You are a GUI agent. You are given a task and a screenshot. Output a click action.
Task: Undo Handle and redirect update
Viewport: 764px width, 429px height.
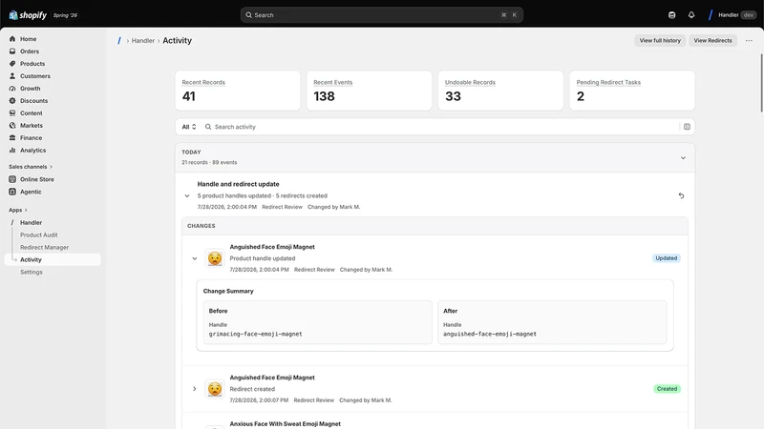click(681, 195)
